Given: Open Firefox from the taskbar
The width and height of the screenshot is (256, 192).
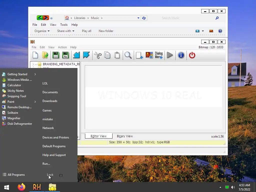Looking at the screenshot, I should (x=21, y=187).
